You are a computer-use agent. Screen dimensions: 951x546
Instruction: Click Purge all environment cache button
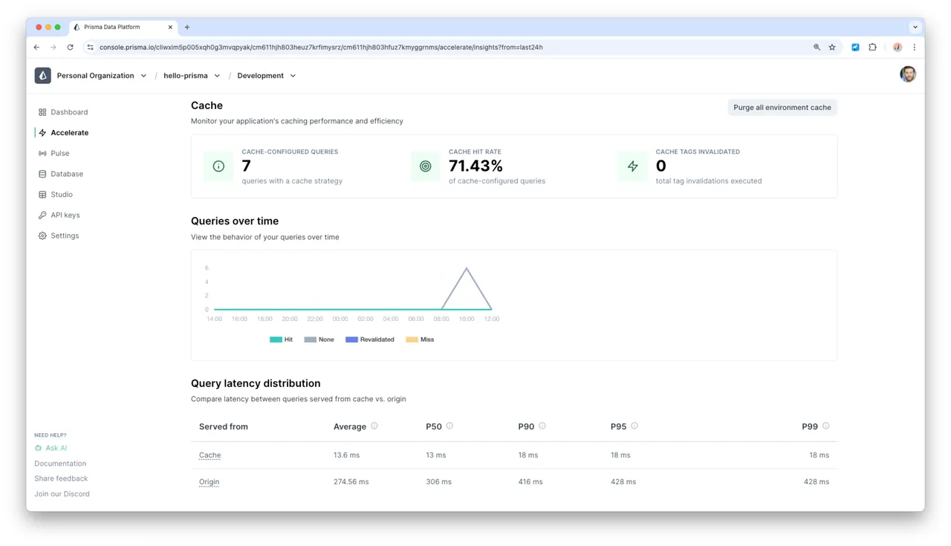(x=782, y=108)
